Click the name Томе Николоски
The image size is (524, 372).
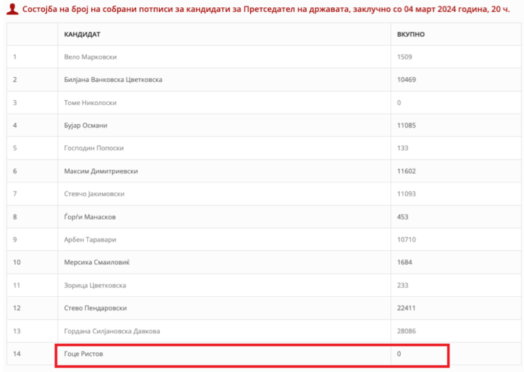[90, 103]
